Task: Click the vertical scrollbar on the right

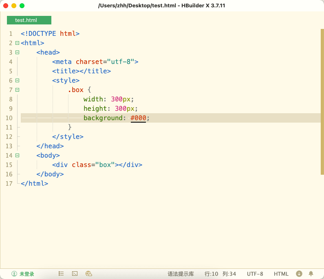Action: pyautogui.click(x=322, y=102)
